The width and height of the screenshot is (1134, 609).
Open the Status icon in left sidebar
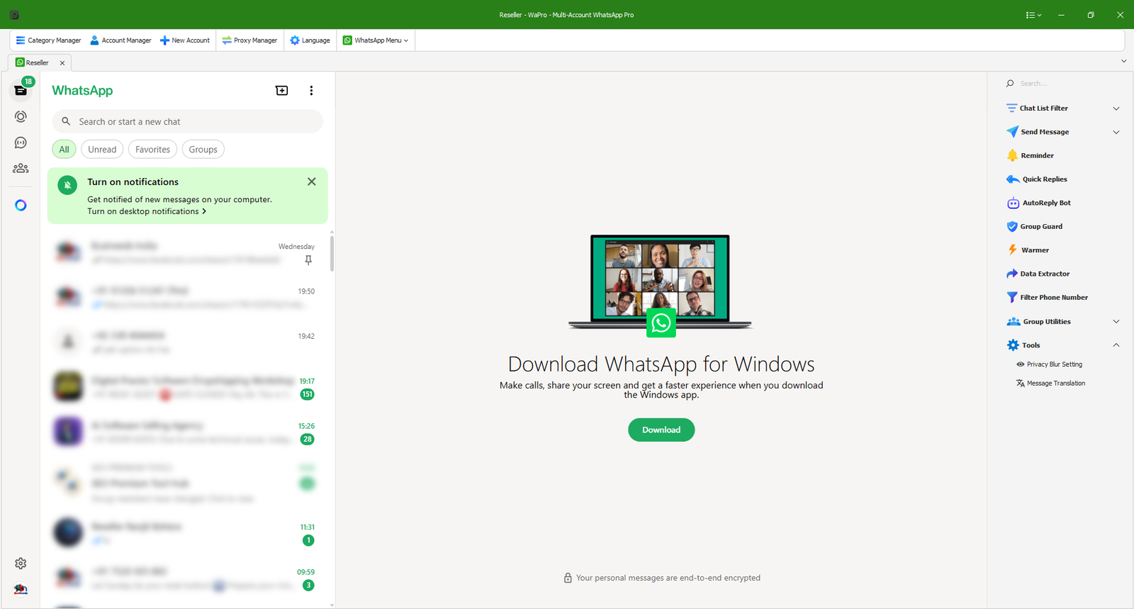coord(21,116)
